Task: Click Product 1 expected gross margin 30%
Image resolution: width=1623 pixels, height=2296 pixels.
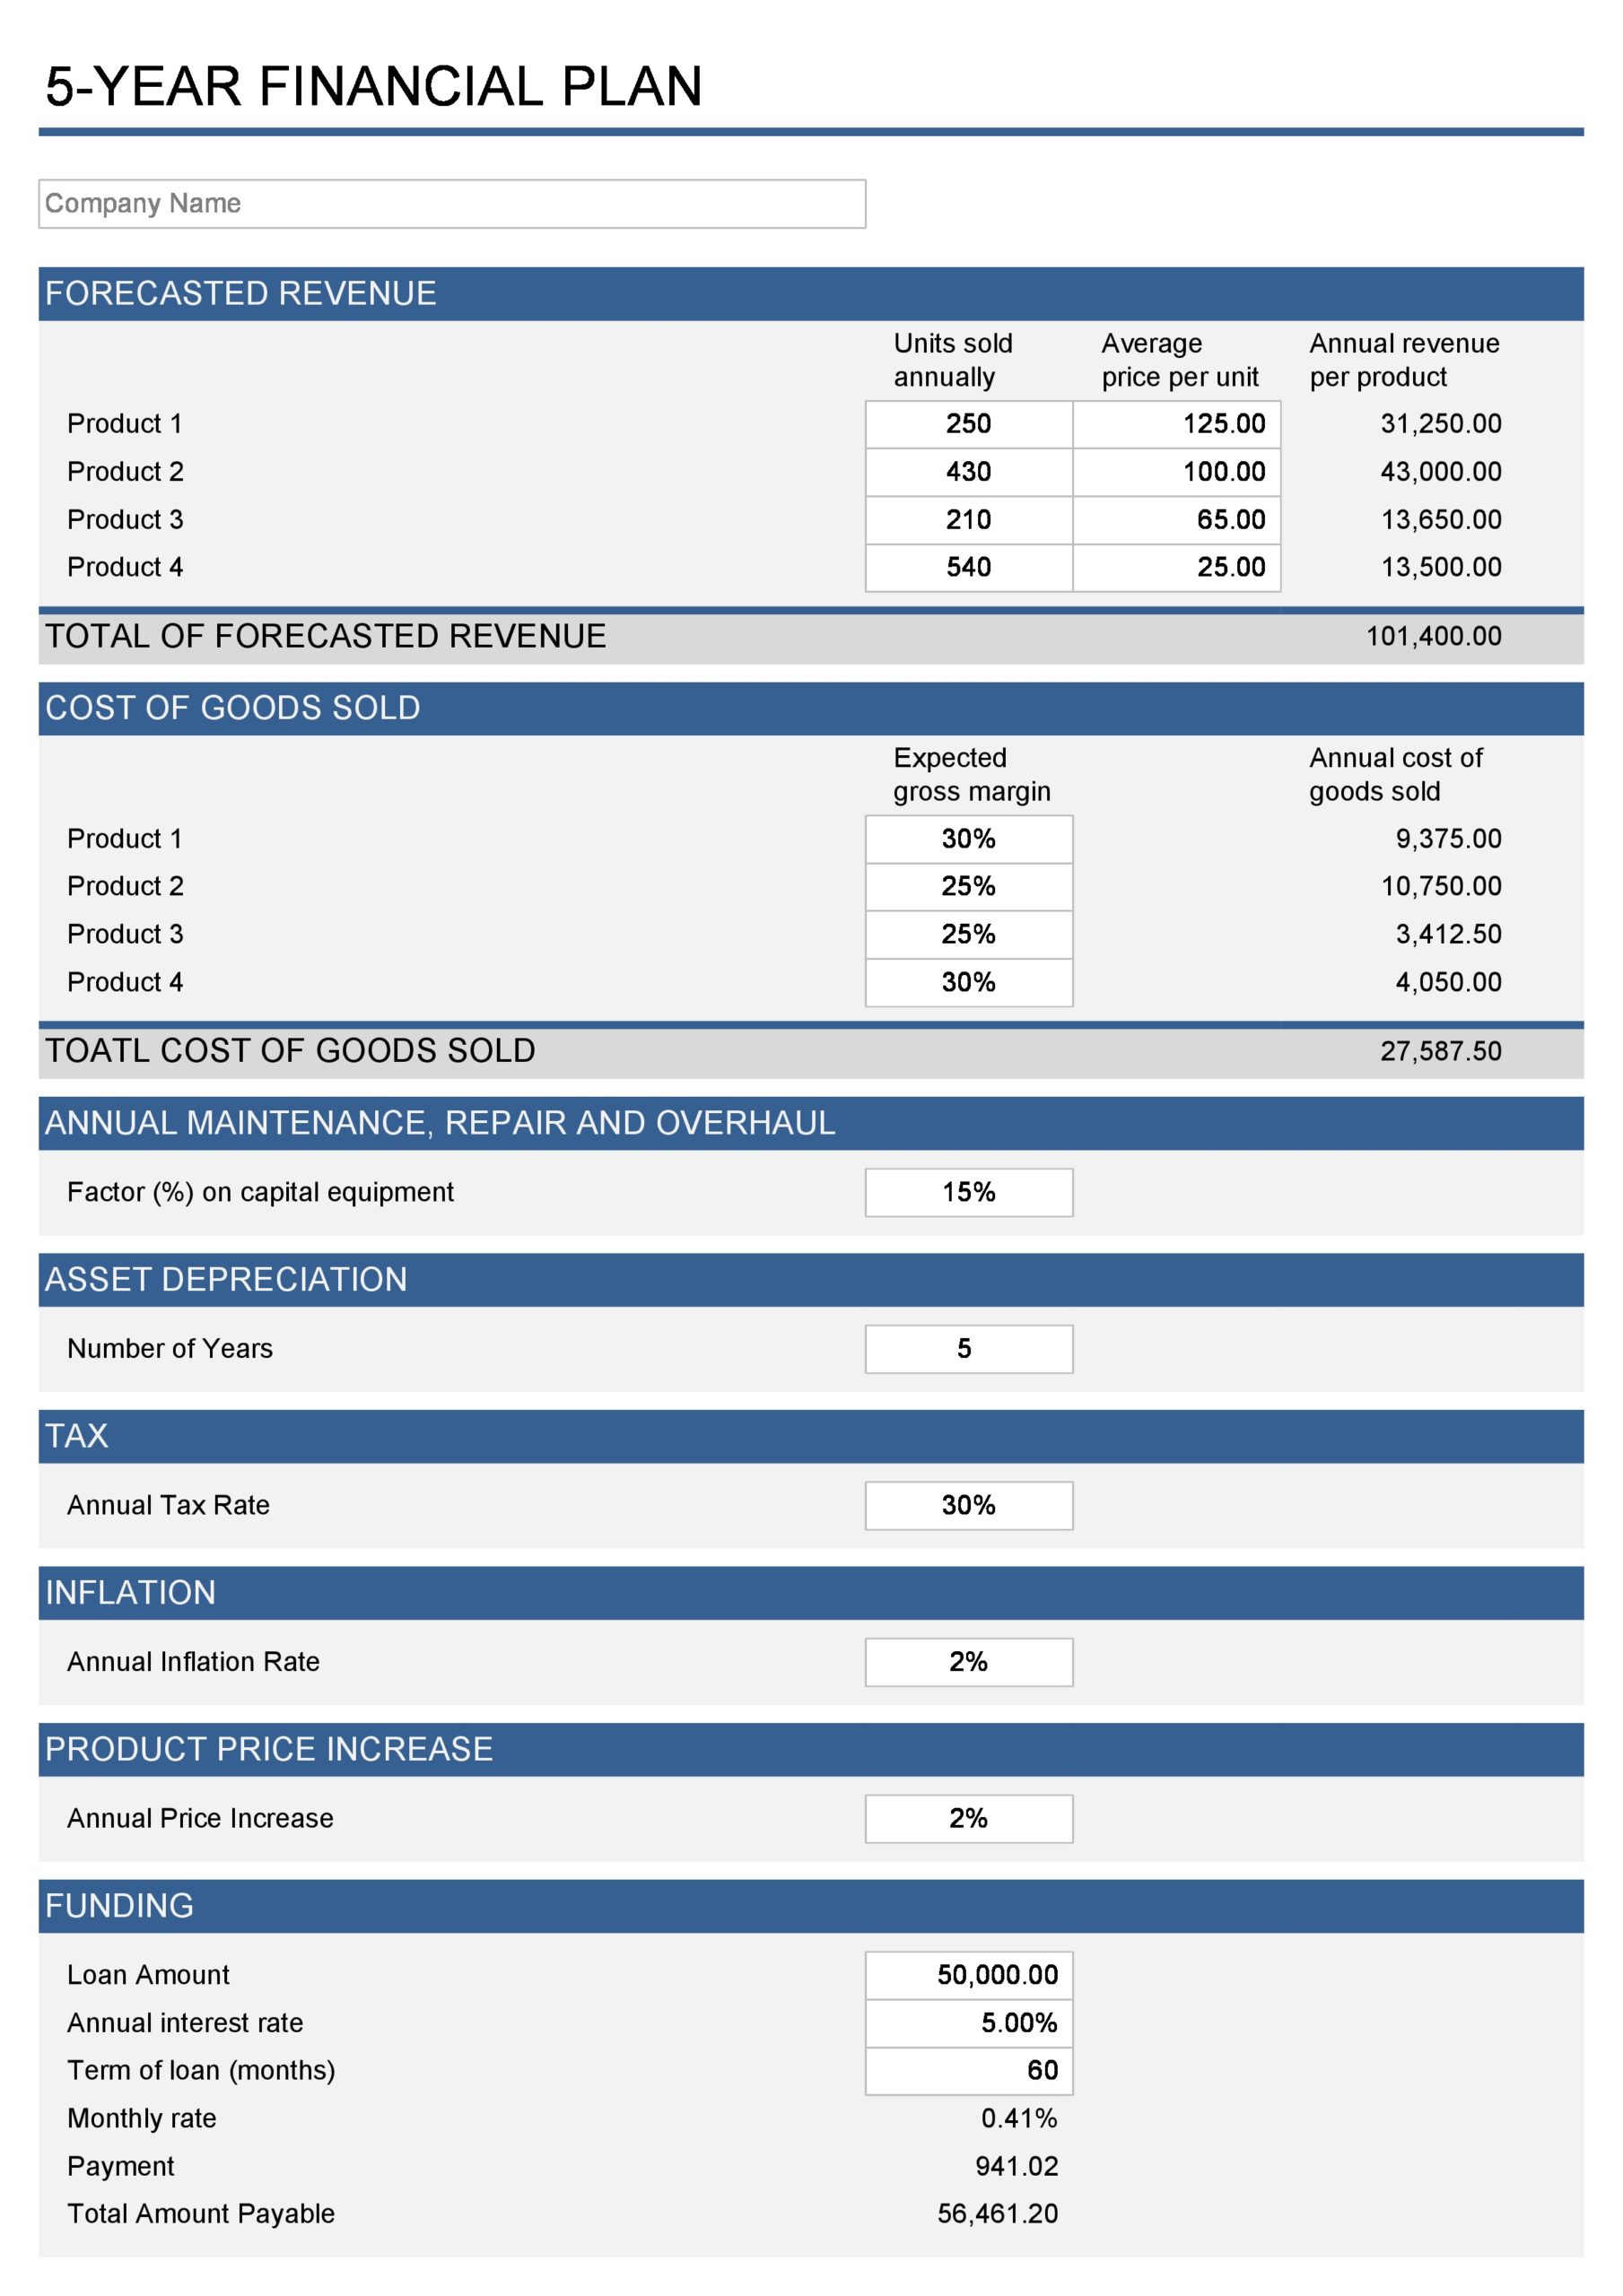Action: pos(969,839)
